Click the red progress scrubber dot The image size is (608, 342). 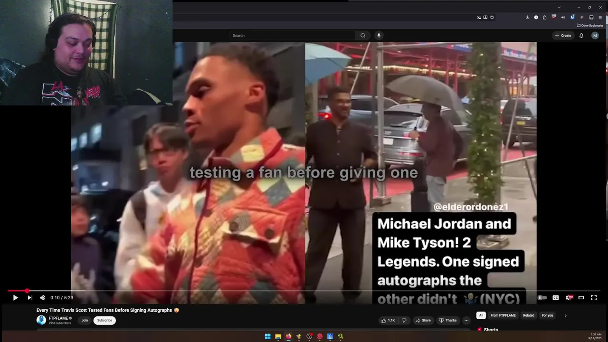(x=27, y=291)
